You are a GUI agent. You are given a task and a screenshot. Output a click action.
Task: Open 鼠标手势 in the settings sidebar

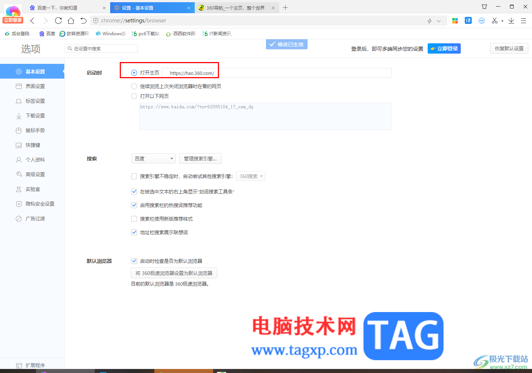[32, 130]
